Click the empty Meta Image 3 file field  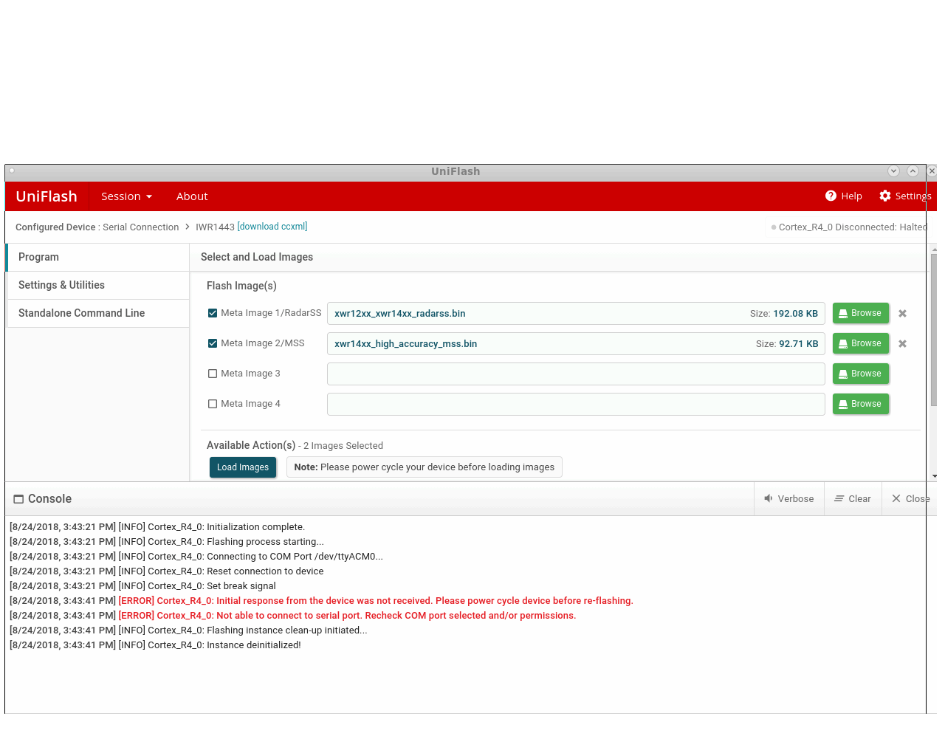(576, 374)
